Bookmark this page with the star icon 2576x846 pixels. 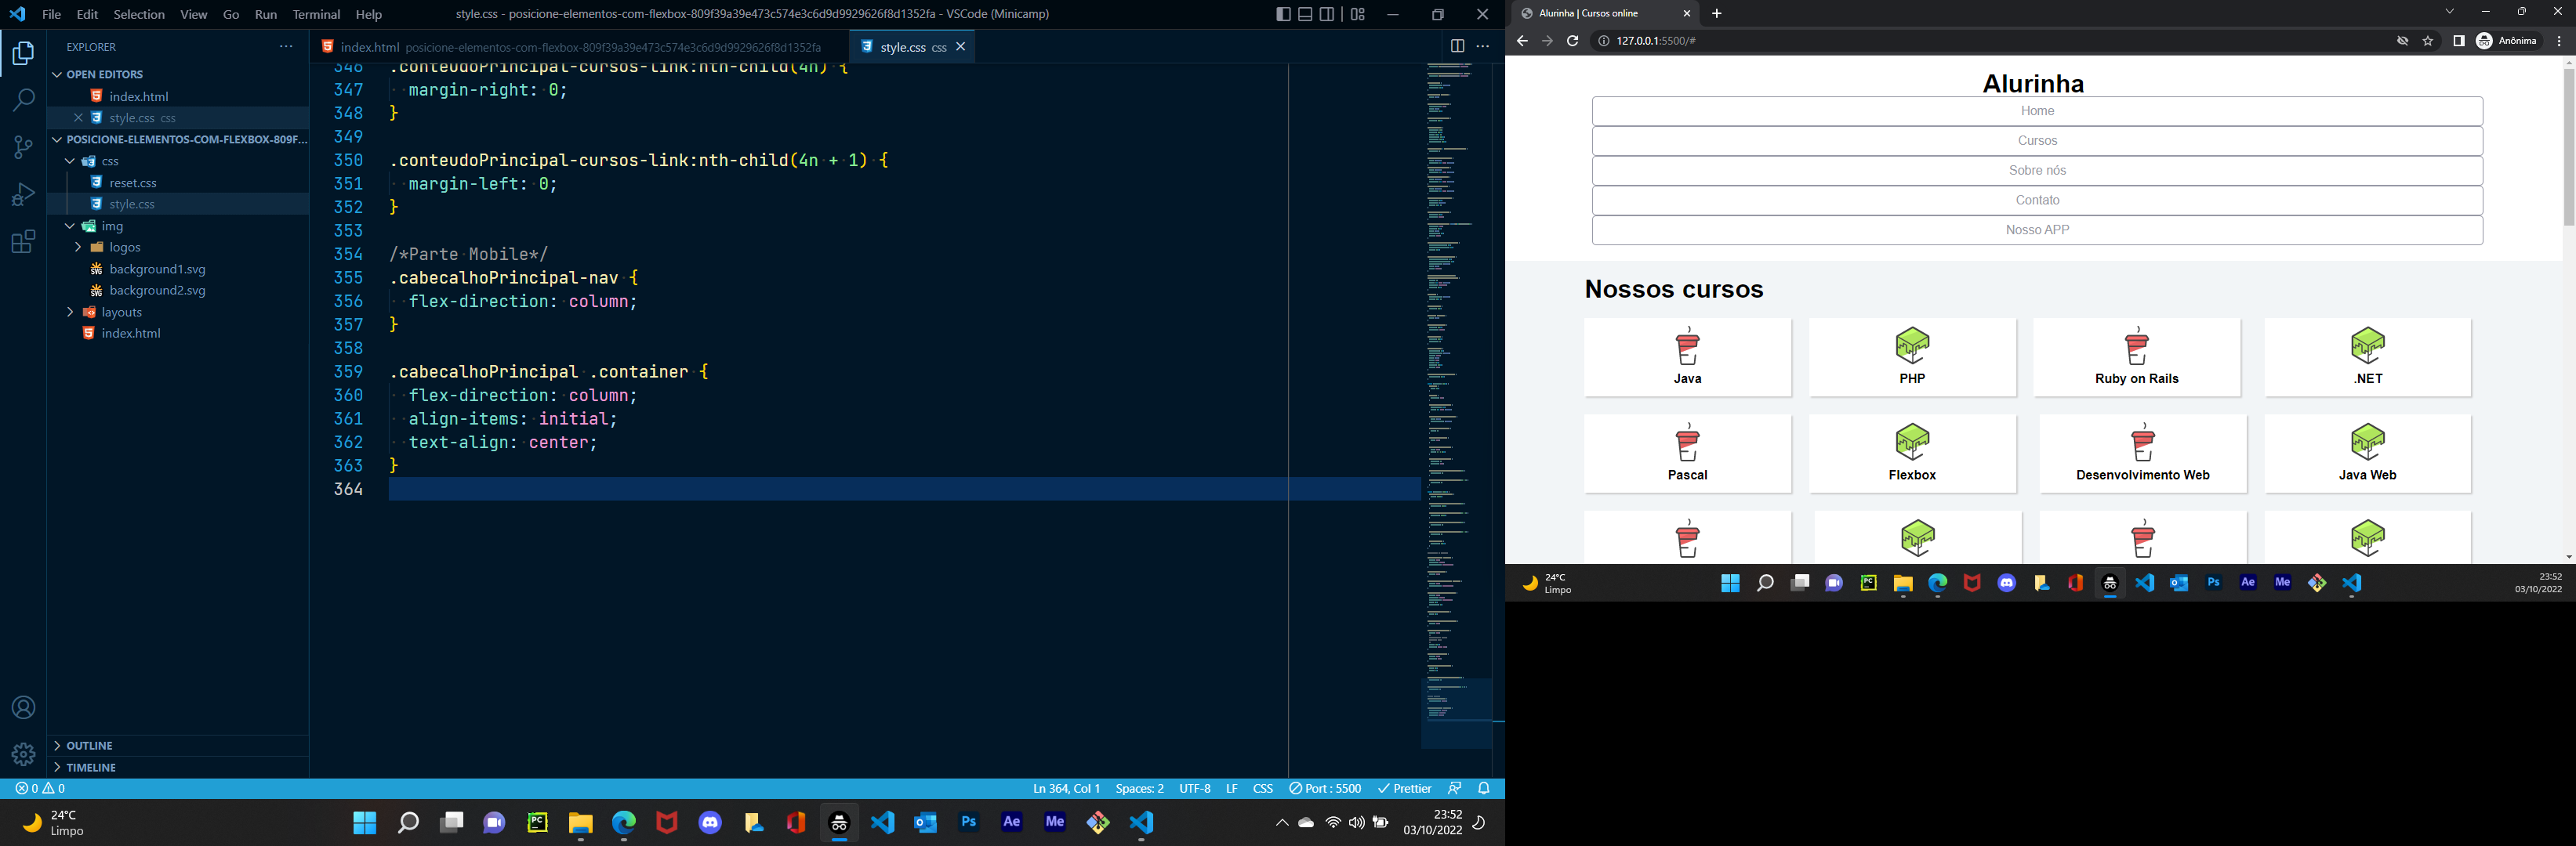pos(2428,41)
